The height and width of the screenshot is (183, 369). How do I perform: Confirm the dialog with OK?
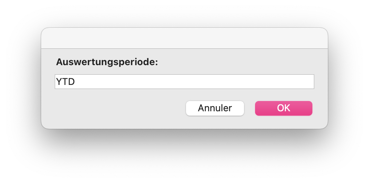[284, 108]
